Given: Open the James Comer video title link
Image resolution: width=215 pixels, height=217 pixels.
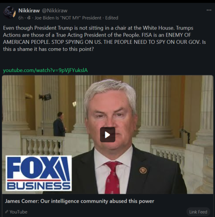Looking at the screenshot, I should [x=79, y=201].
